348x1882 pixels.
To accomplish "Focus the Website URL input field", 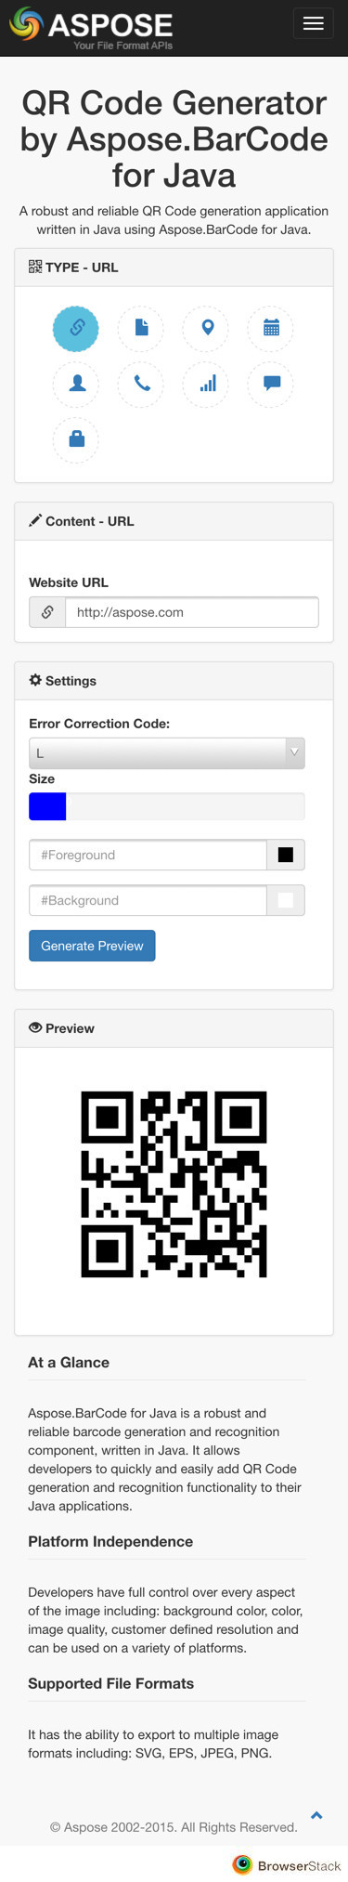I will [x=192, y=612].
